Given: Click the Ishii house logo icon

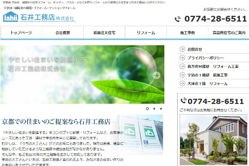Looking at the screenshot, I should tap(11, 17).
